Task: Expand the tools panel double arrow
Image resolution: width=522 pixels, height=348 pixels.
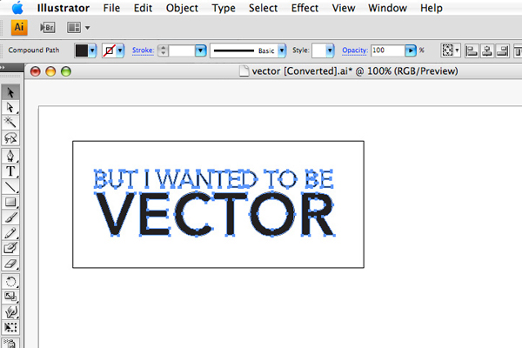Action: 3,68
